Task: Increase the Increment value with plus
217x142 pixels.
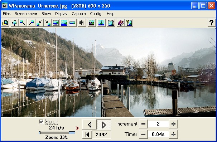Action: point(173,124)
